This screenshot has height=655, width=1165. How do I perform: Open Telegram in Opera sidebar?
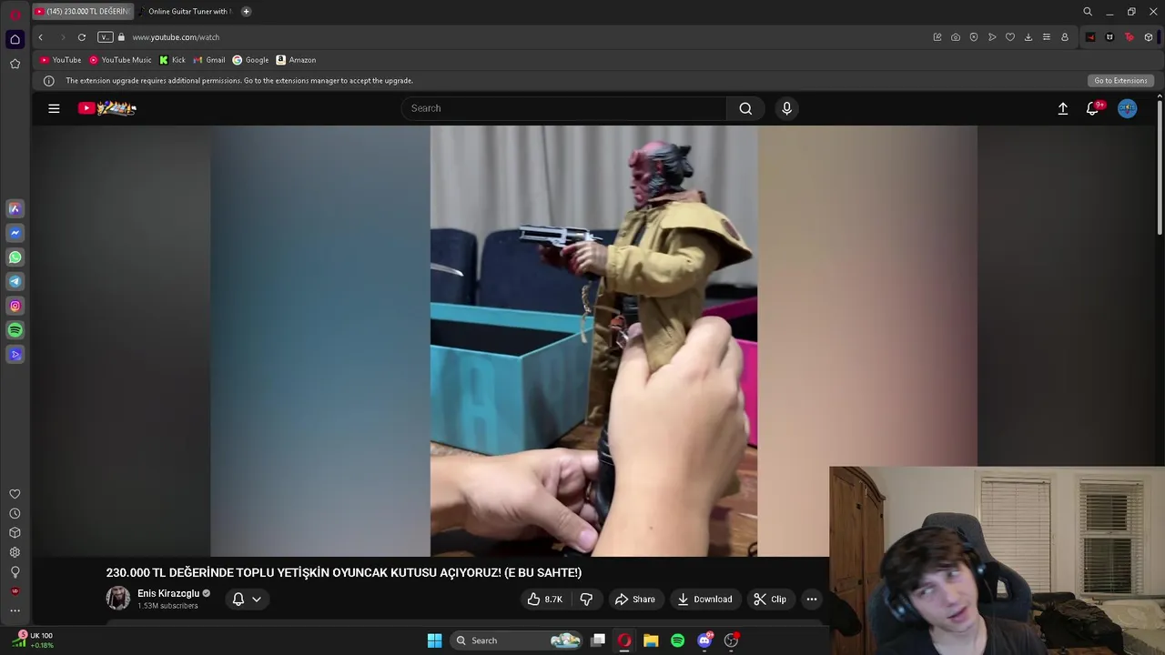pos(15,282)
